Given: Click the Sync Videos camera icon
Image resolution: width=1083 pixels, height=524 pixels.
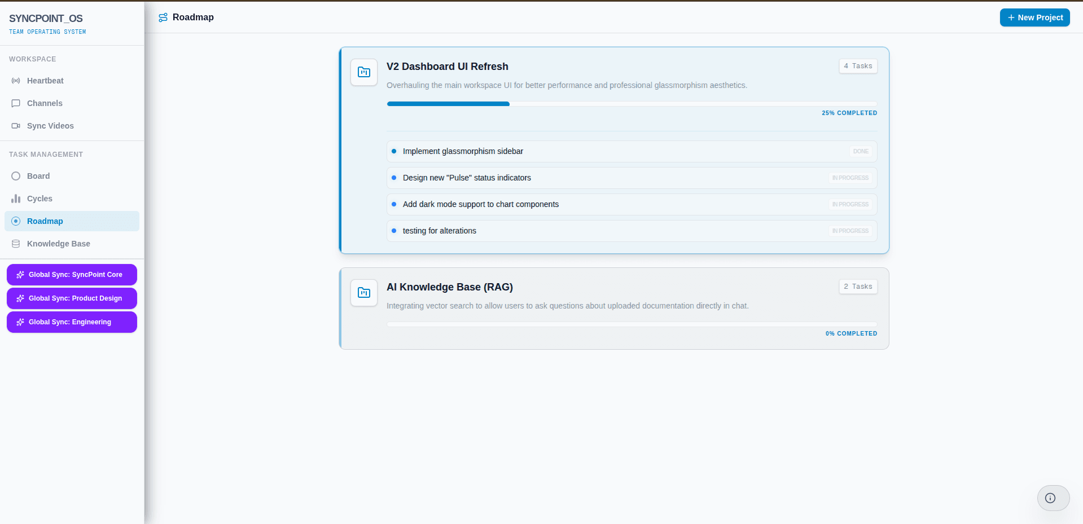Looking at the screenshot, I should point(16,126).
